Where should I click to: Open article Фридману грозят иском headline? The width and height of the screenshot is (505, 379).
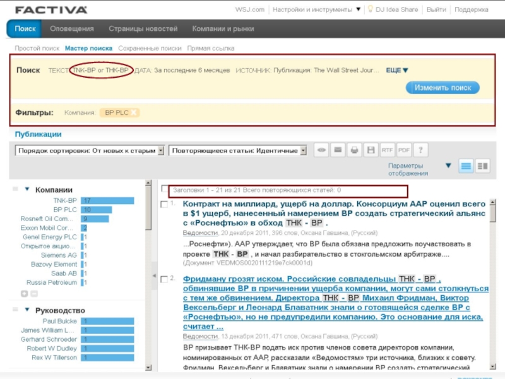[336, 303]
